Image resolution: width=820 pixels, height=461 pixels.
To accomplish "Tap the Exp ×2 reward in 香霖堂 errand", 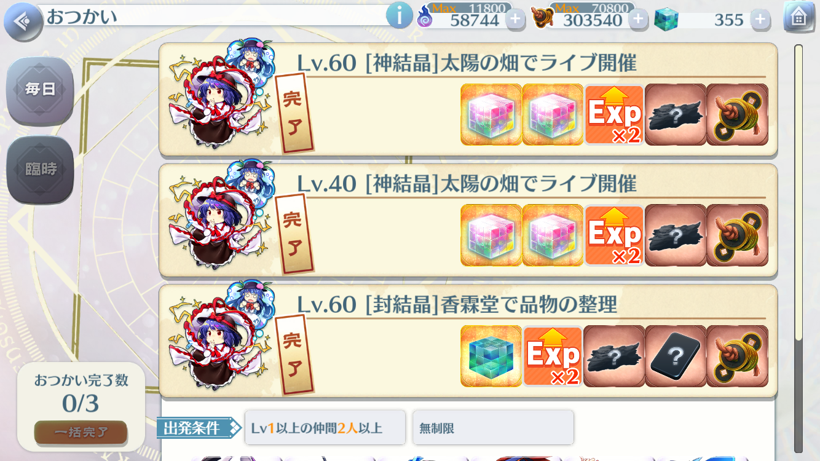I will 553,356.
